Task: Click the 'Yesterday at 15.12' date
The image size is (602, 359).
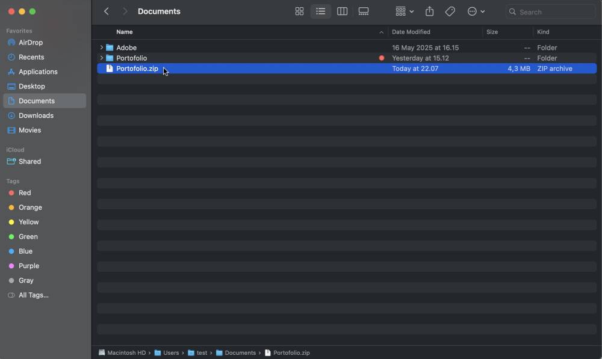Action: [420, 58]
